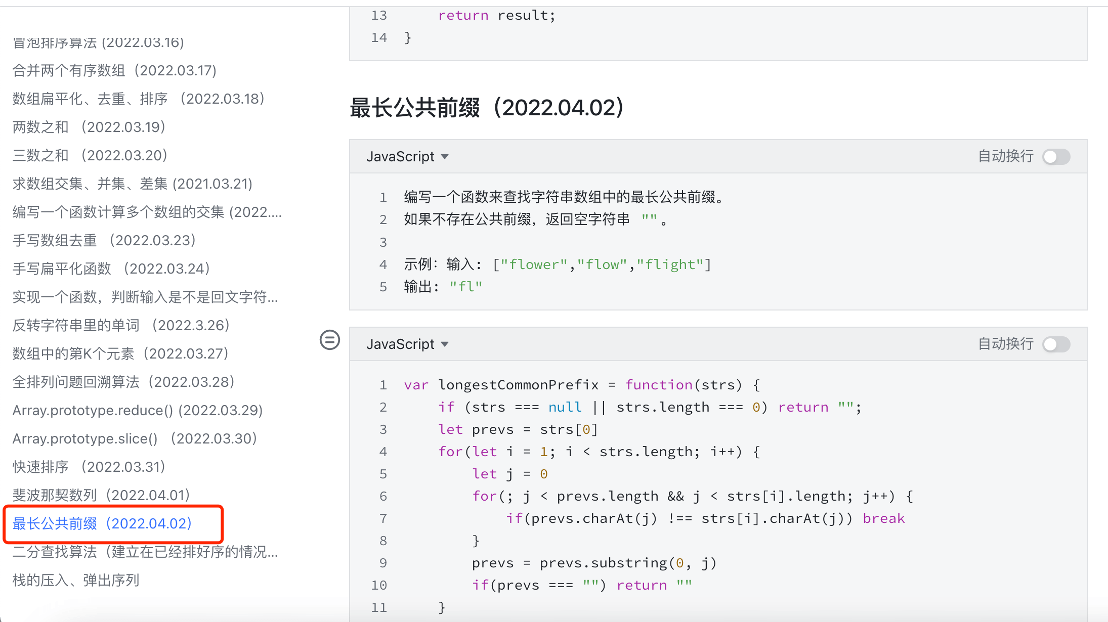Select Array.prototype.slice() (2022.03.30) outline entry
1108x622 pixels.
coord(135,438)
